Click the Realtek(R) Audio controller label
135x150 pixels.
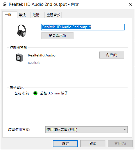coord(42,55)
